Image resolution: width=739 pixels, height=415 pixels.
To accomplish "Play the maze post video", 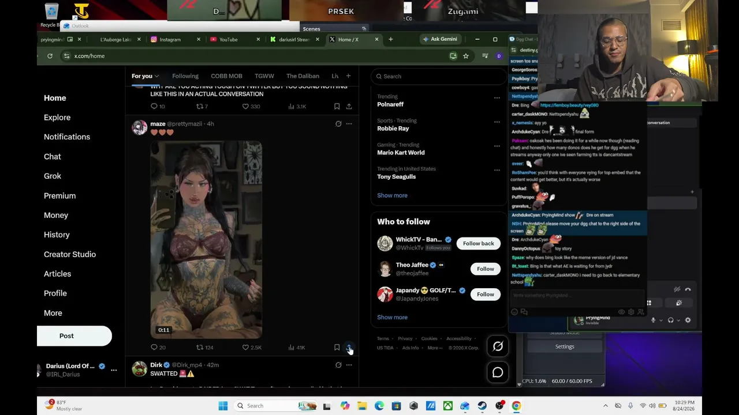I will tap(206, 240).
